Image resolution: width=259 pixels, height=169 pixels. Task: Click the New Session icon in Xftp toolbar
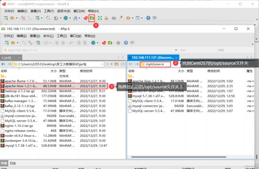click(x=7, y=43)
